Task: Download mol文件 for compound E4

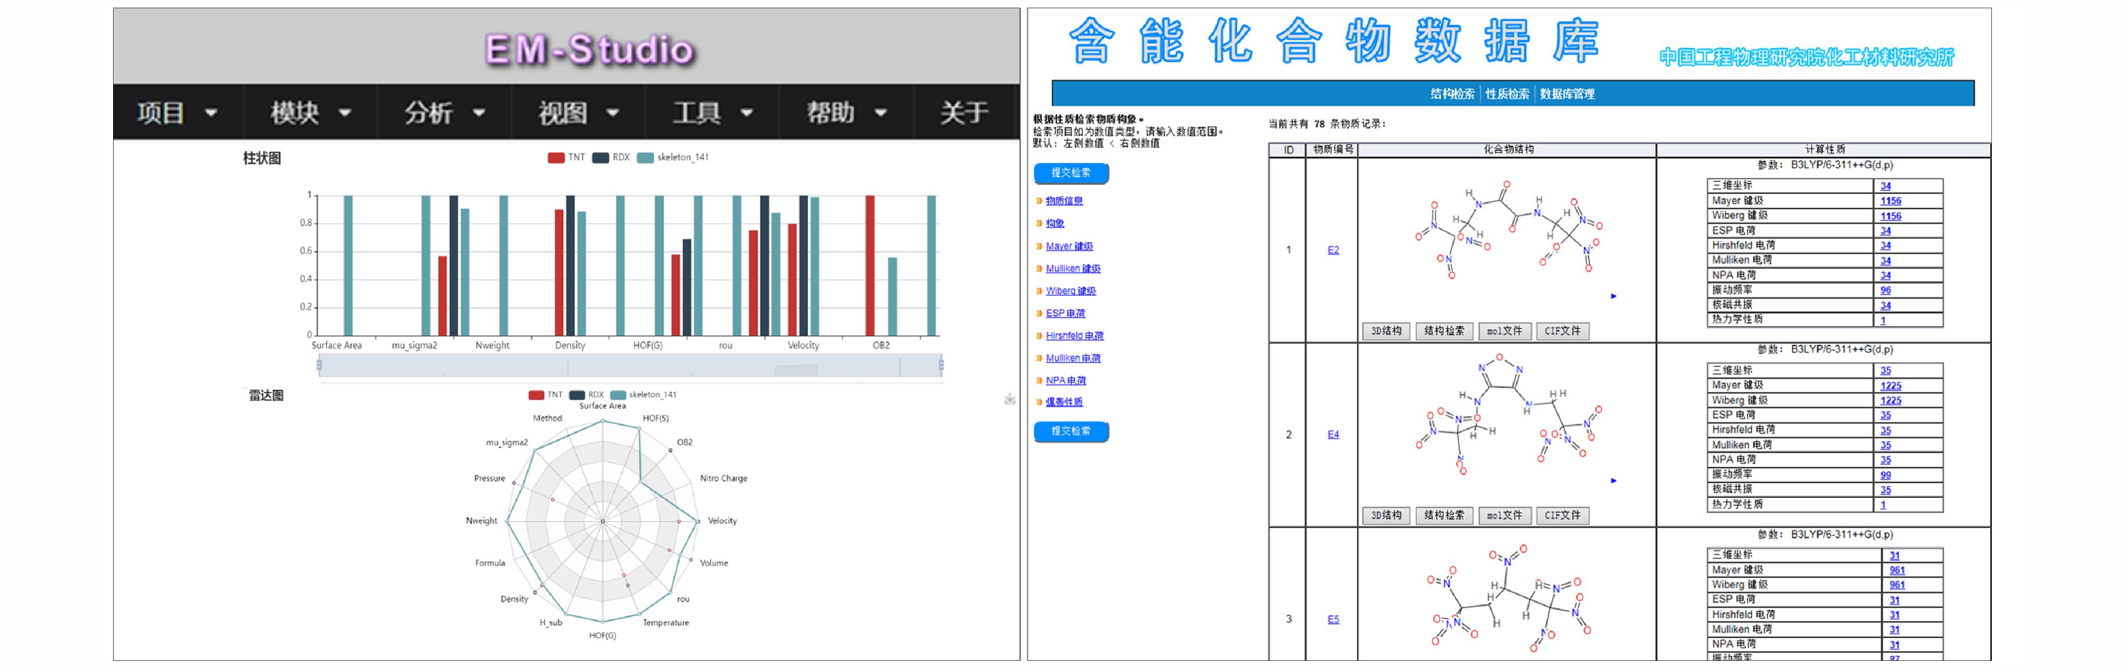Action: tap(1505, 516)
